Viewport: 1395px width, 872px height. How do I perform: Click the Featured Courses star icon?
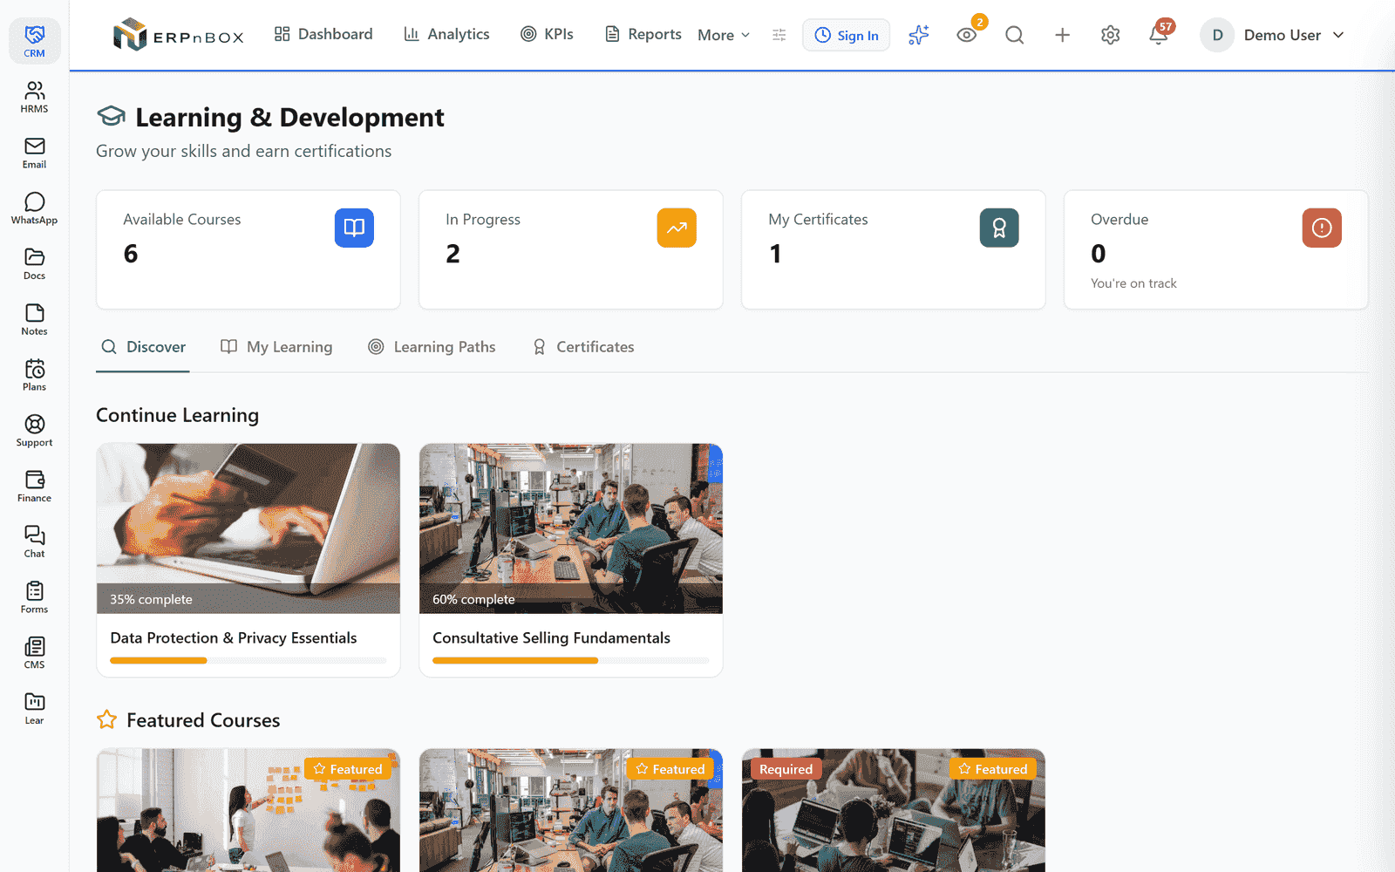tap(106, 720)
